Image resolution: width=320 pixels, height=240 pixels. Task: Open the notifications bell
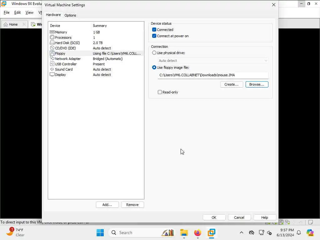(299, 232)
